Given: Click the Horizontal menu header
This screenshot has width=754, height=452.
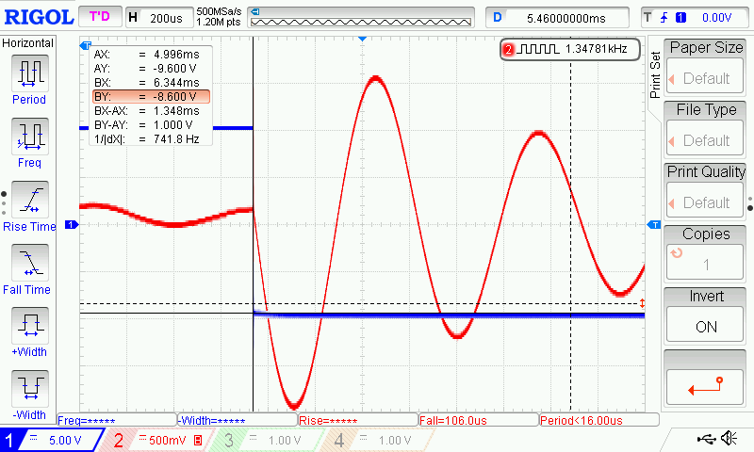Looking at the screenshot, I should pyautogui.click(x=29, y=43).
